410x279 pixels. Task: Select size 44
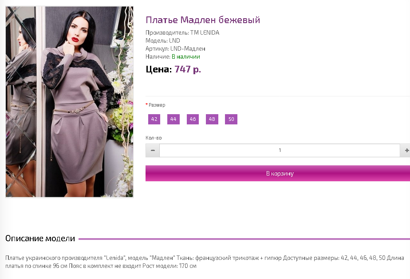pos(173,119)
